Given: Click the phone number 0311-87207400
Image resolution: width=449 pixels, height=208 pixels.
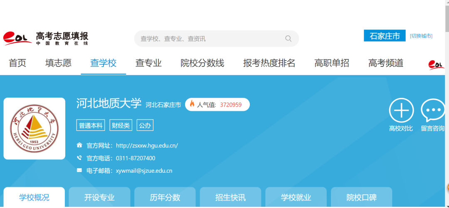Looking at the screenshot, I should tap(136, 158).
